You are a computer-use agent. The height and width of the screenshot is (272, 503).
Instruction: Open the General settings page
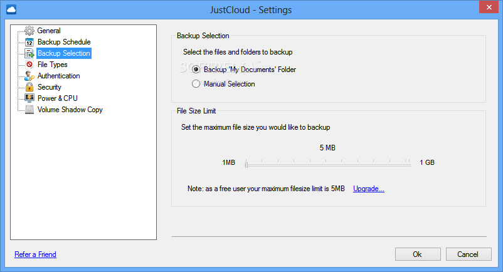coord(49,31)
